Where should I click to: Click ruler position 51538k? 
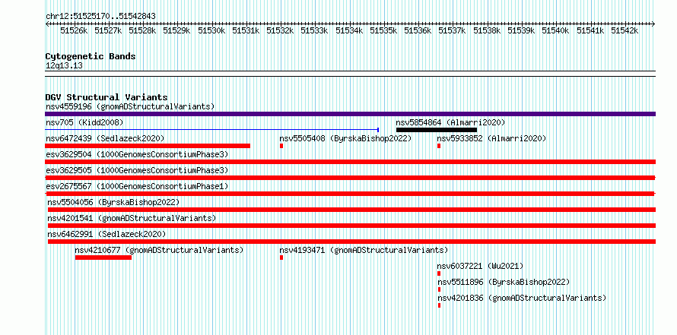click(x=487, y=30)
